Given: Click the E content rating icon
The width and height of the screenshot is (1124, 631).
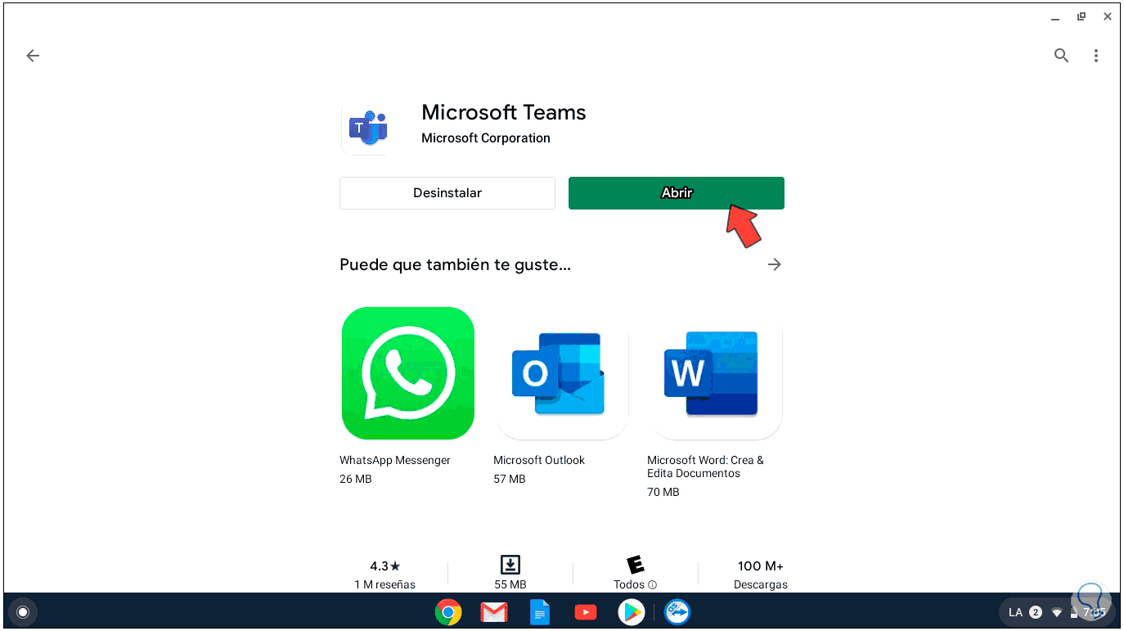Looking at the screenshot, I should [x=635, y=565].
